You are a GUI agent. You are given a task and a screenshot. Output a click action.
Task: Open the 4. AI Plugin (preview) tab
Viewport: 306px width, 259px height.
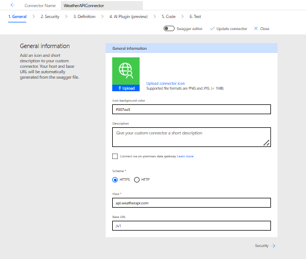pos(129,16)
